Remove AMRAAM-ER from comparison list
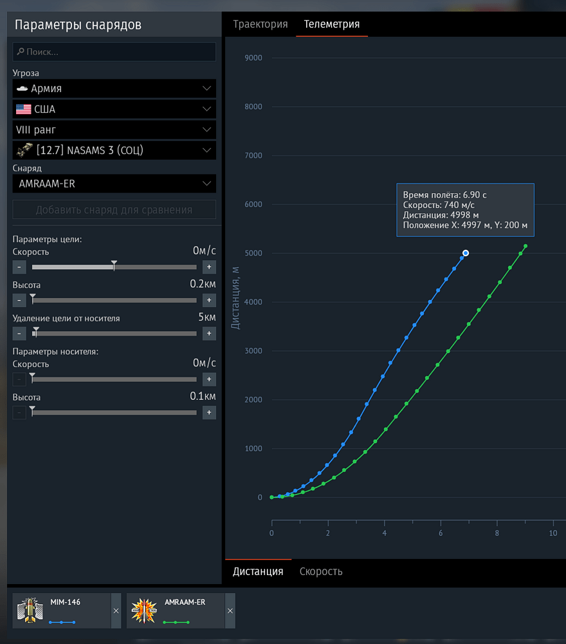The height and width of the screenshot is (644, 566). 230,611
